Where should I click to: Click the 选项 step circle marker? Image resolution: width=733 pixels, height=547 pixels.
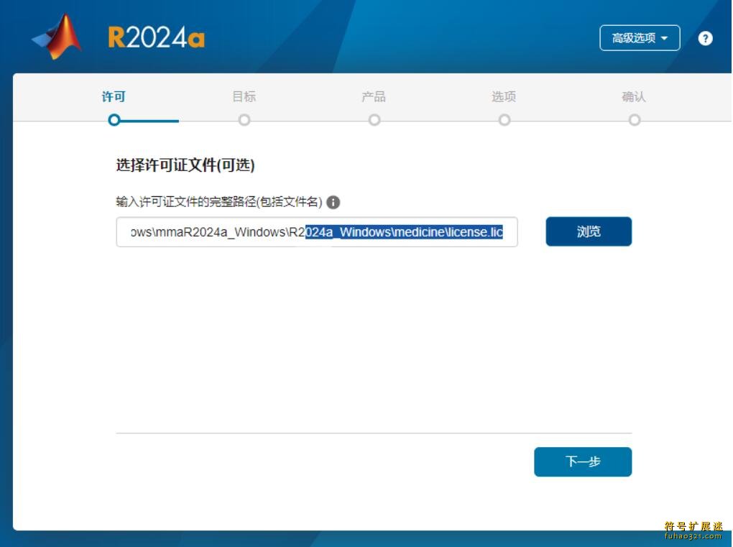(504, 120)
